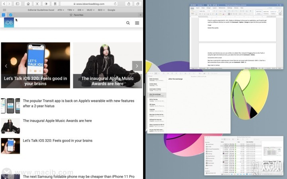Pick the red font color button in Word
287x179 pixels.
coord(223,14)
